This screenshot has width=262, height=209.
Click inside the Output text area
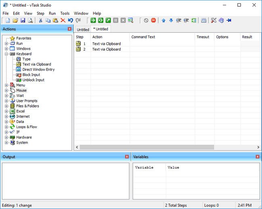point(66,181)
